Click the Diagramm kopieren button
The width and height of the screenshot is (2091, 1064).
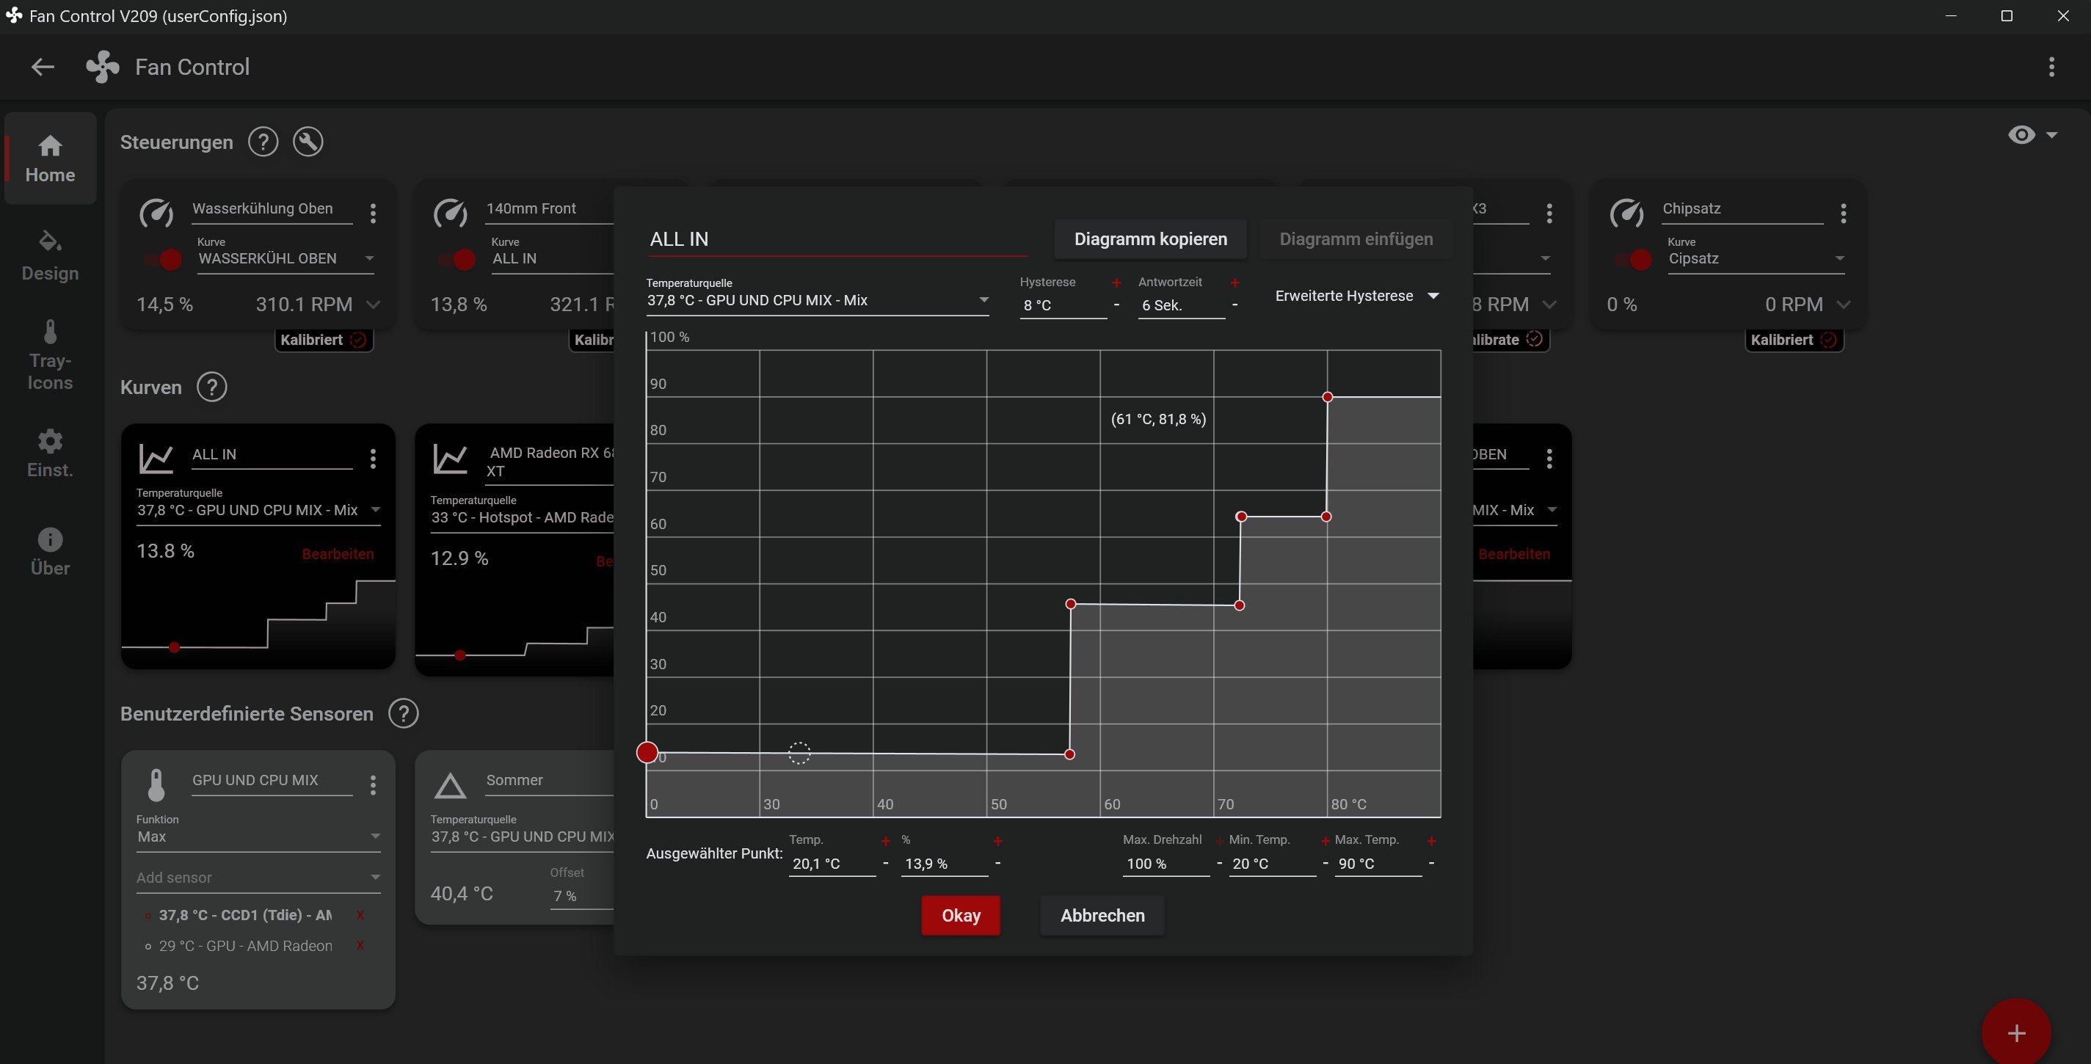pyautogui.click(x=1150, y=239)
